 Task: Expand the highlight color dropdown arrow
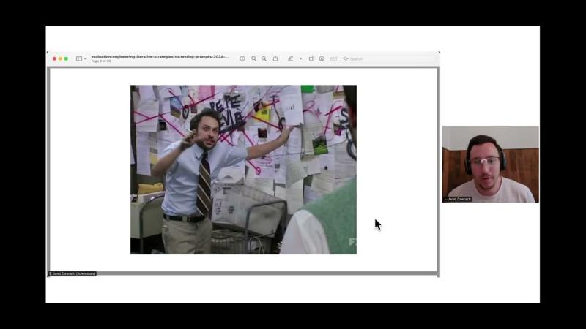pos(300,59)
